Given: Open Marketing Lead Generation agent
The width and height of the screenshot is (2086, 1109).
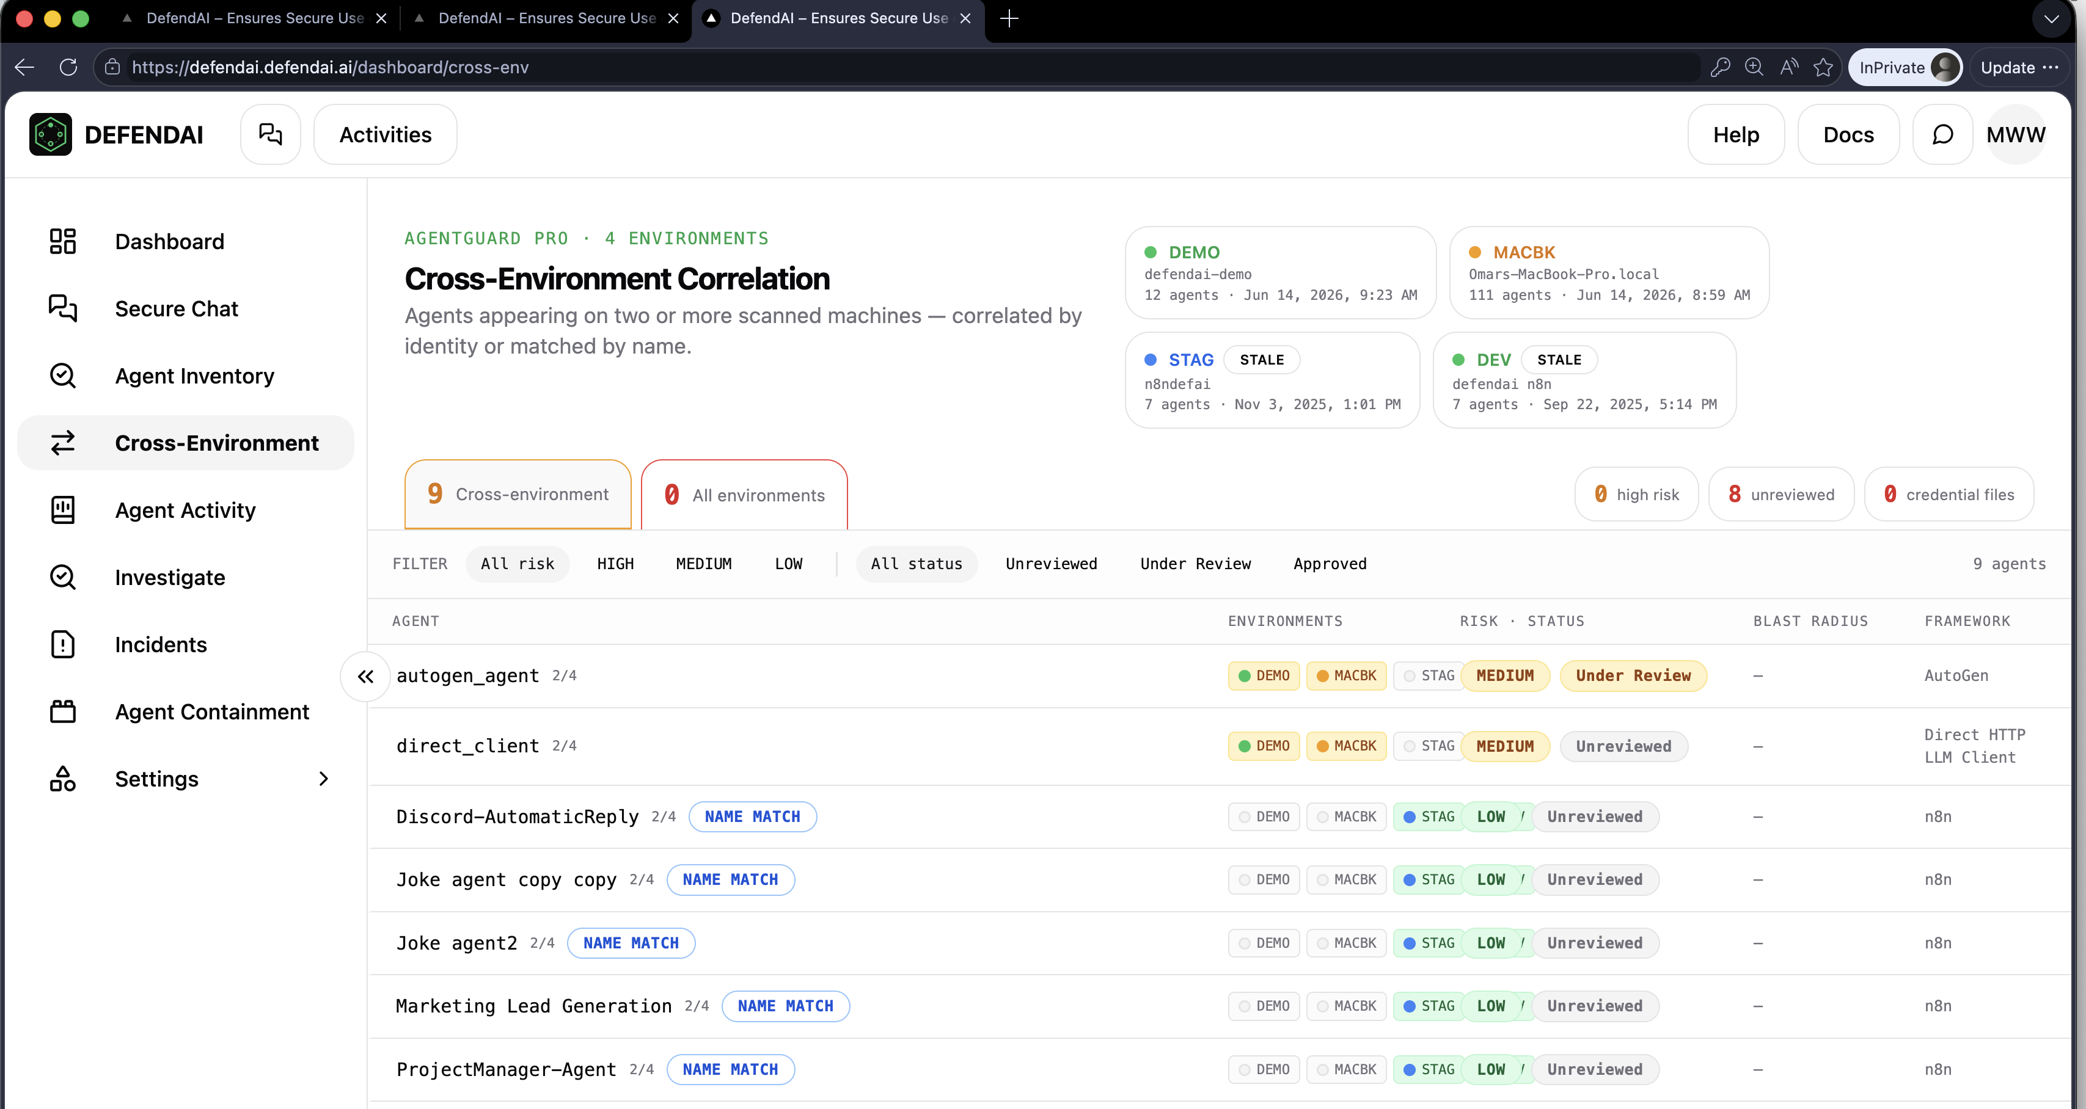Looking at the screenshot, I should (x=533, y=1005).
